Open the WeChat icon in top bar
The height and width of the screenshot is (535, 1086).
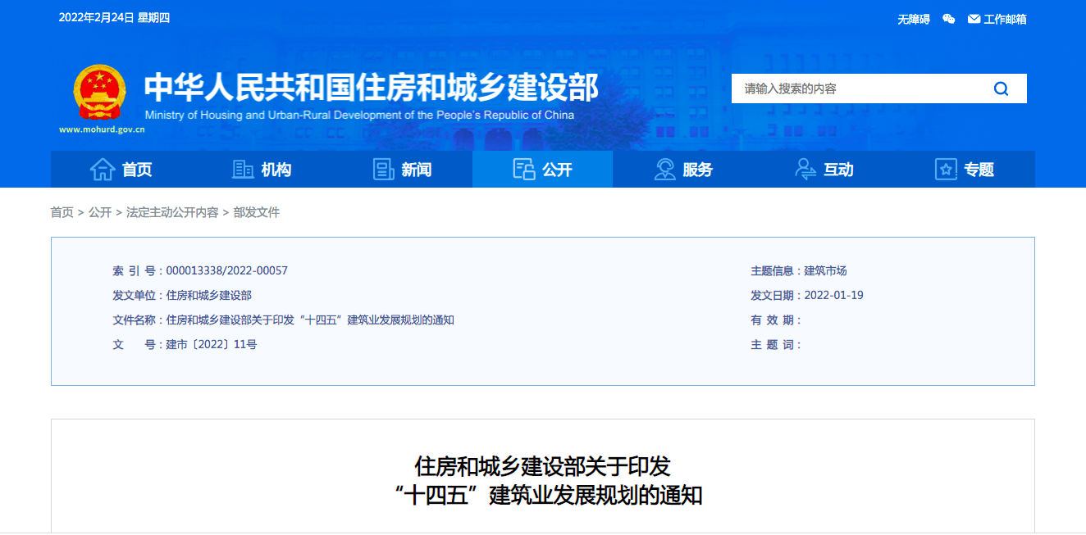pyautogui.click(x=949, y=19)
